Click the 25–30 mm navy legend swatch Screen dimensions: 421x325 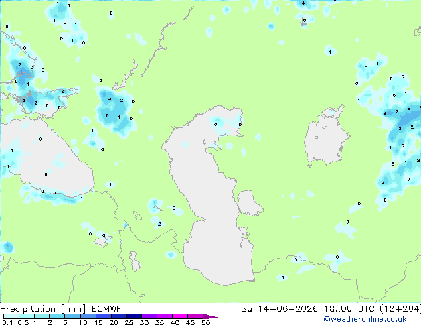pos(133,316)
